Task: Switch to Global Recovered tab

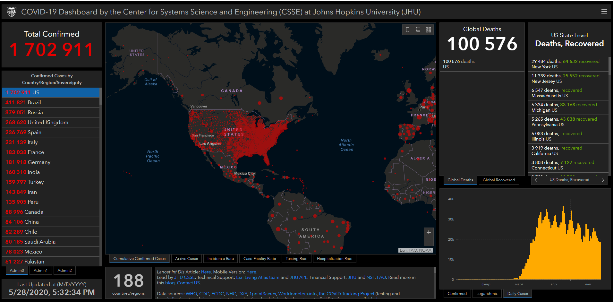Action: click(x=499, y=180)
